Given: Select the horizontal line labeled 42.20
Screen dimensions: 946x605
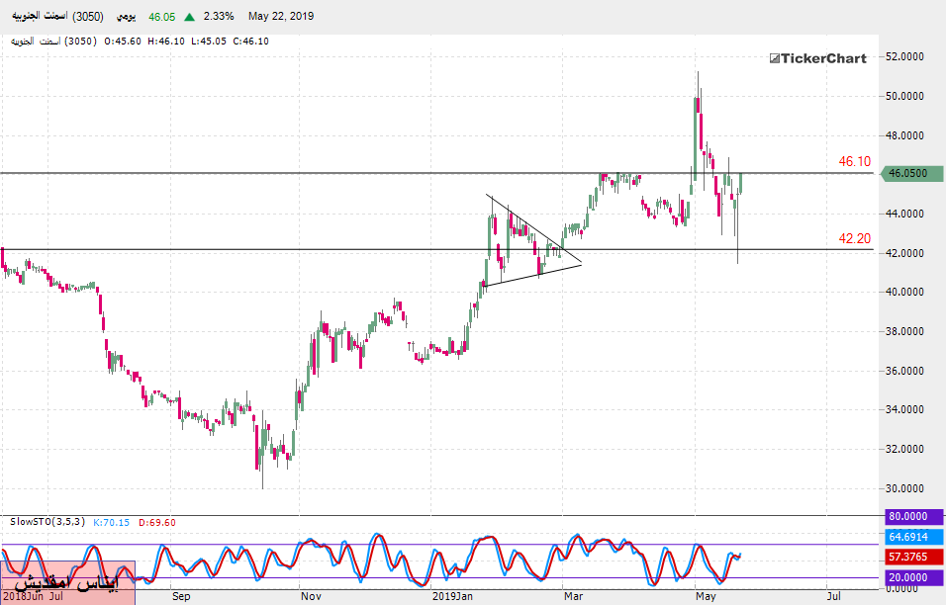Looking at the screenshot, I should [x=297, y=249].
